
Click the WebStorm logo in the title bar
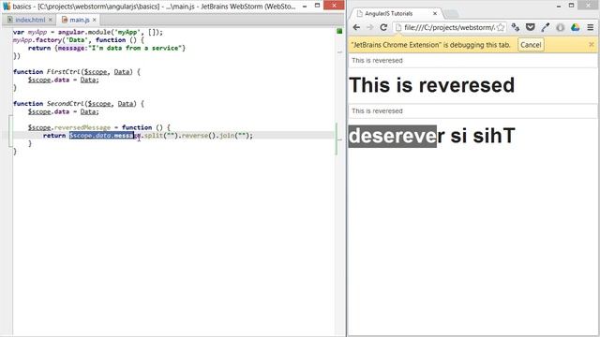7,7
